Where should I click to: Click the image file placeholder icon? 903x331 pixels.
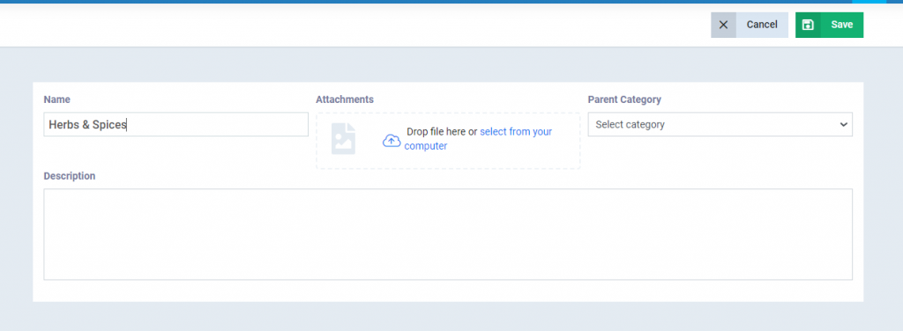pos(343,138)
